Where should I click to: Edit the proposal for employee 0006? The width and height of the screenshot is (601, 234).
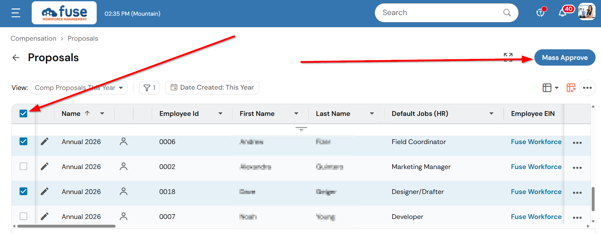tap(45, 141)
